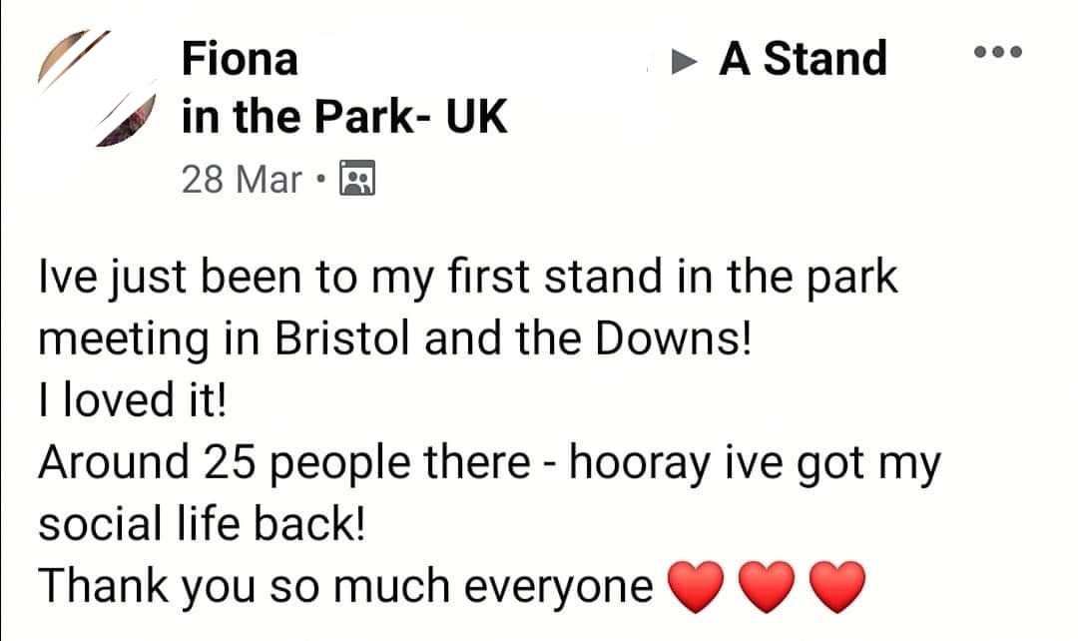Click the word Bristol in the post

344,341
